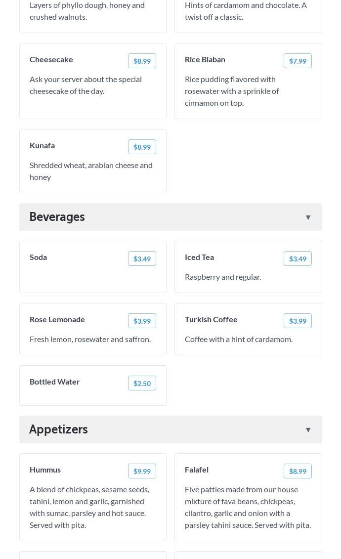
Task: Select the Rose Lemonade description text
Action: coord(90,339)
